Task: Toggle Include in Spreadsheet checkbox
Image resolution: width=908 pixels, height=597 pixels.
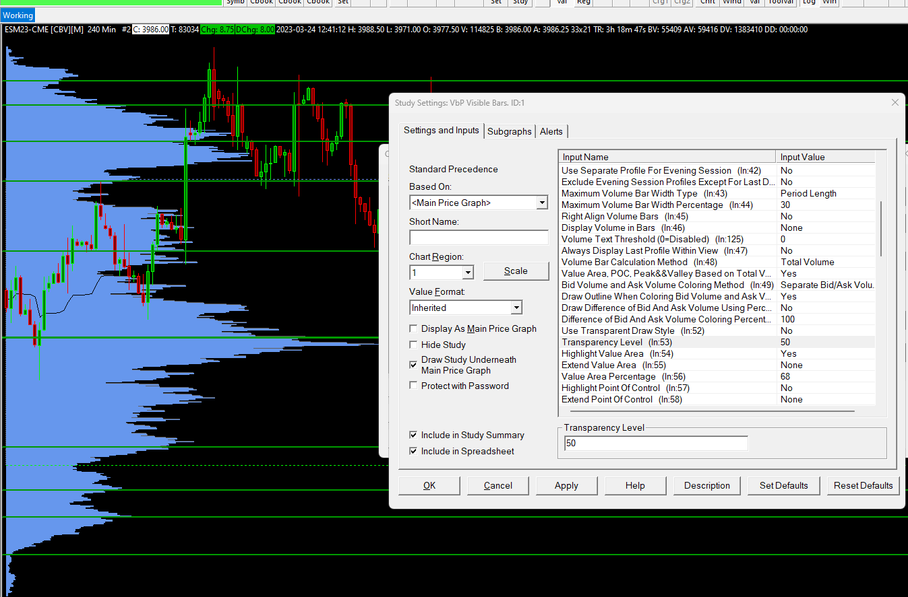Action: [x=413, y=451]
